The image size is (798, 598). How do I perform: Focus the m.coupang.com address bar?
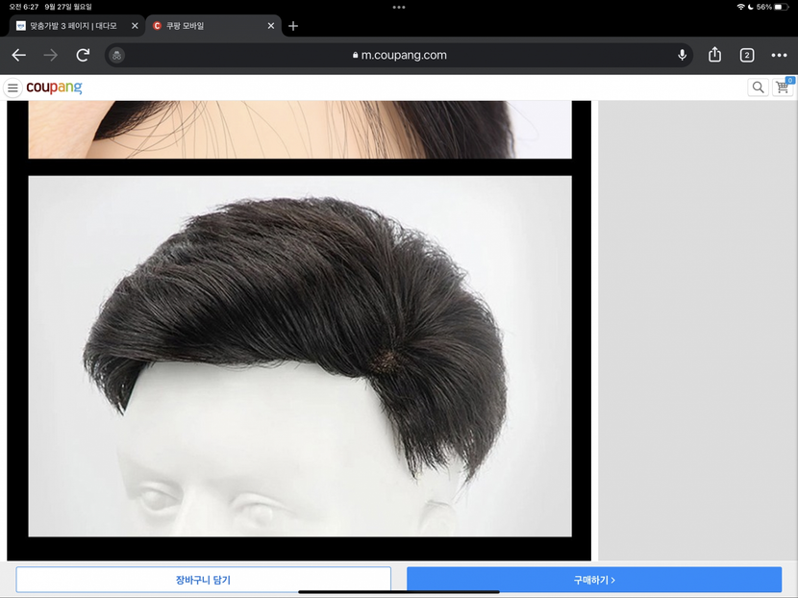click(399, 55)
